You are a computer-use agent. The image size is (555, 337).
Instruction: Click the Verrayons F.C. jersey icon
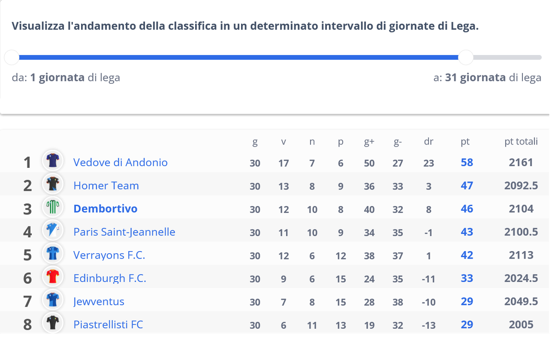pos(53,254)
